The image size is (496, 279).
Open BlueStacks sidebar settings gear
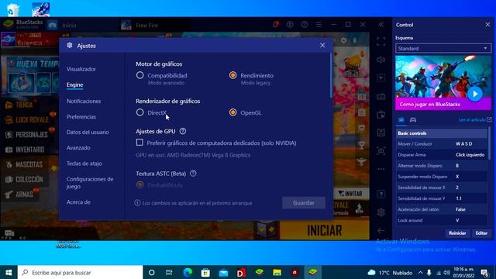point(381,212)
